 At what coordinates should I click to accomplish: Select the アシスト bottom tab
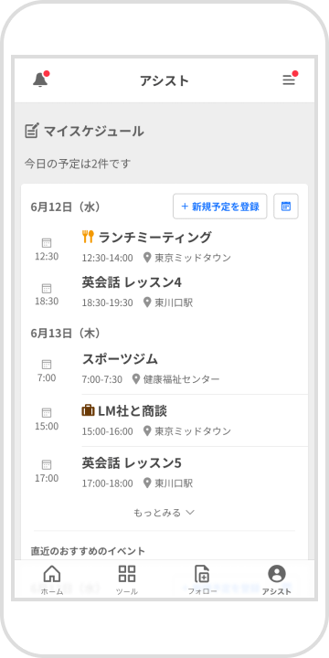coord(277,579)
